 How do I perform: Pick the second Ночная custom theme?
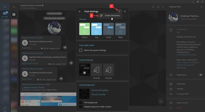click(x=109, y=70)
